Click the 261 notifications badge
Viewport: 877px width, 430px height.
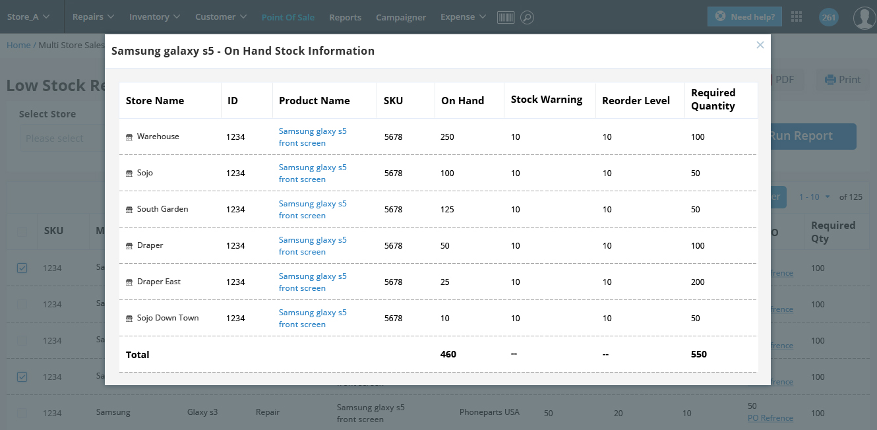pyautogui.click(x=828, y=17)
